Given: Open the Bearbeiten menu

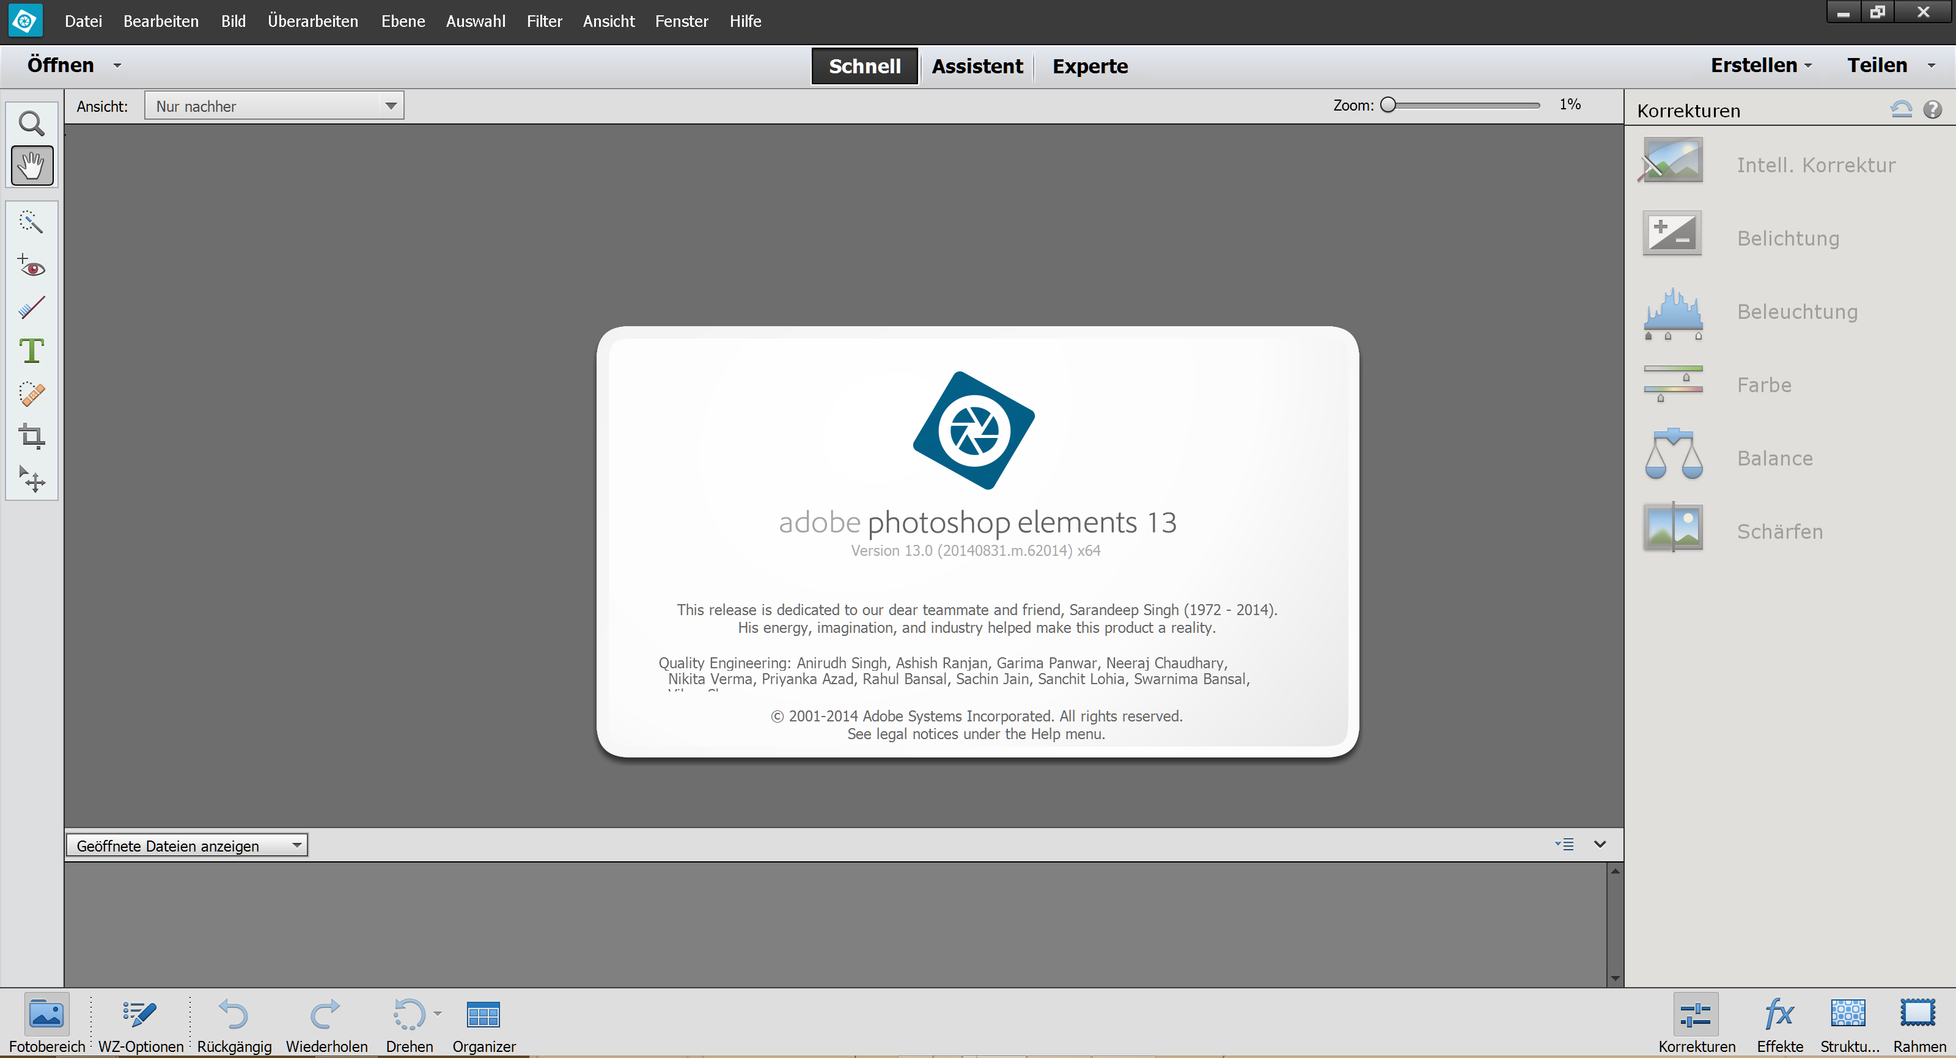Looking at the screenshot, I should pos(161,21).
